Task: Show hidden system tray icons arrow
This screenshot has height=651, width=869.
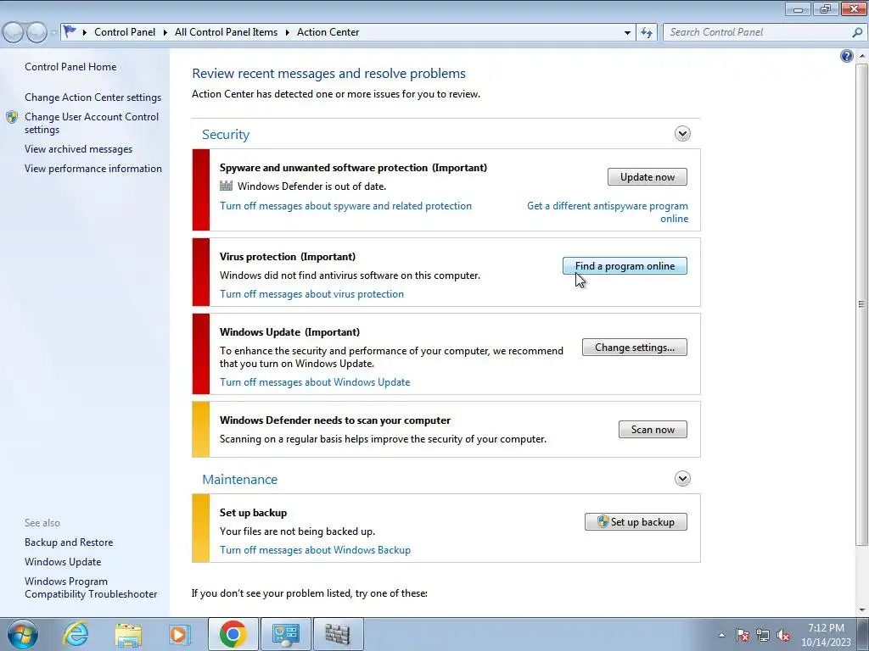Action: click(721, 635)
